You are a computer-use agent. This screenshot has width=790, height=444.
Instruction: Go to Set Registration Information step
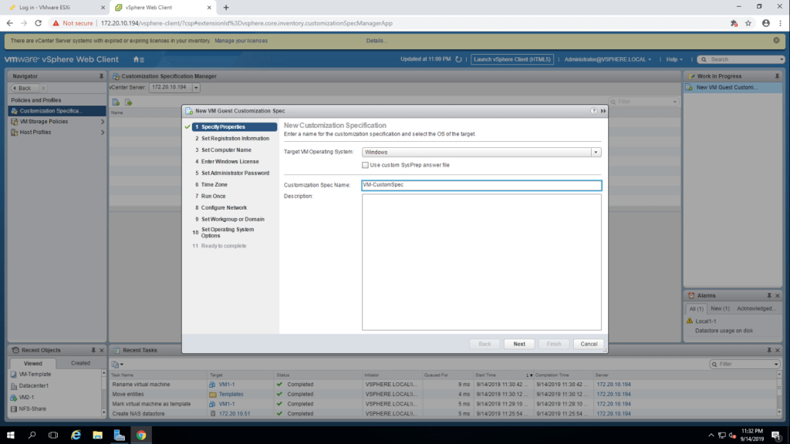tap(235, 139)
